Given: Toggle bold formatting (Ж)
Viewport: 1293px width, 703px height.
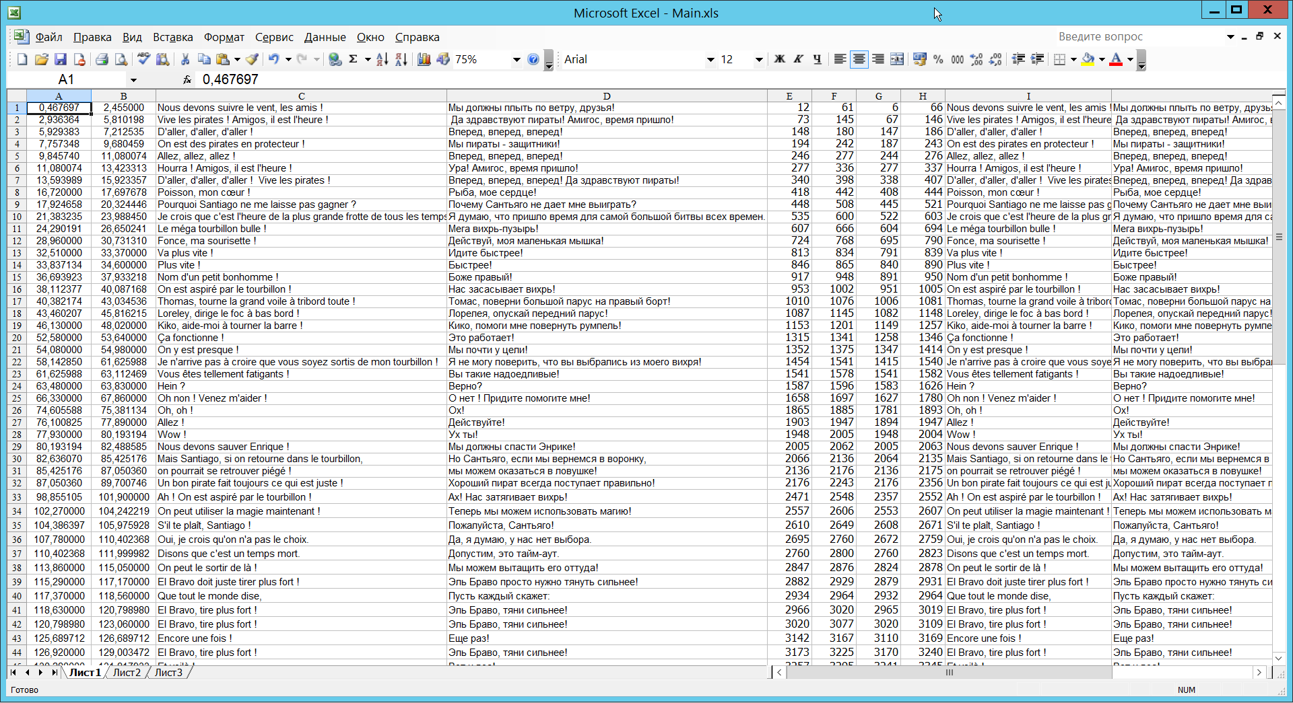Looking at the screenshot, I should [x=780, y=60].
